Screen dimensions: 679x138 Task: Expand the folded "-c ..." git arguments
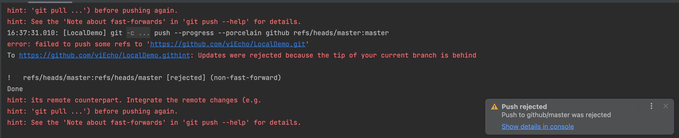[x=138, y=33]
